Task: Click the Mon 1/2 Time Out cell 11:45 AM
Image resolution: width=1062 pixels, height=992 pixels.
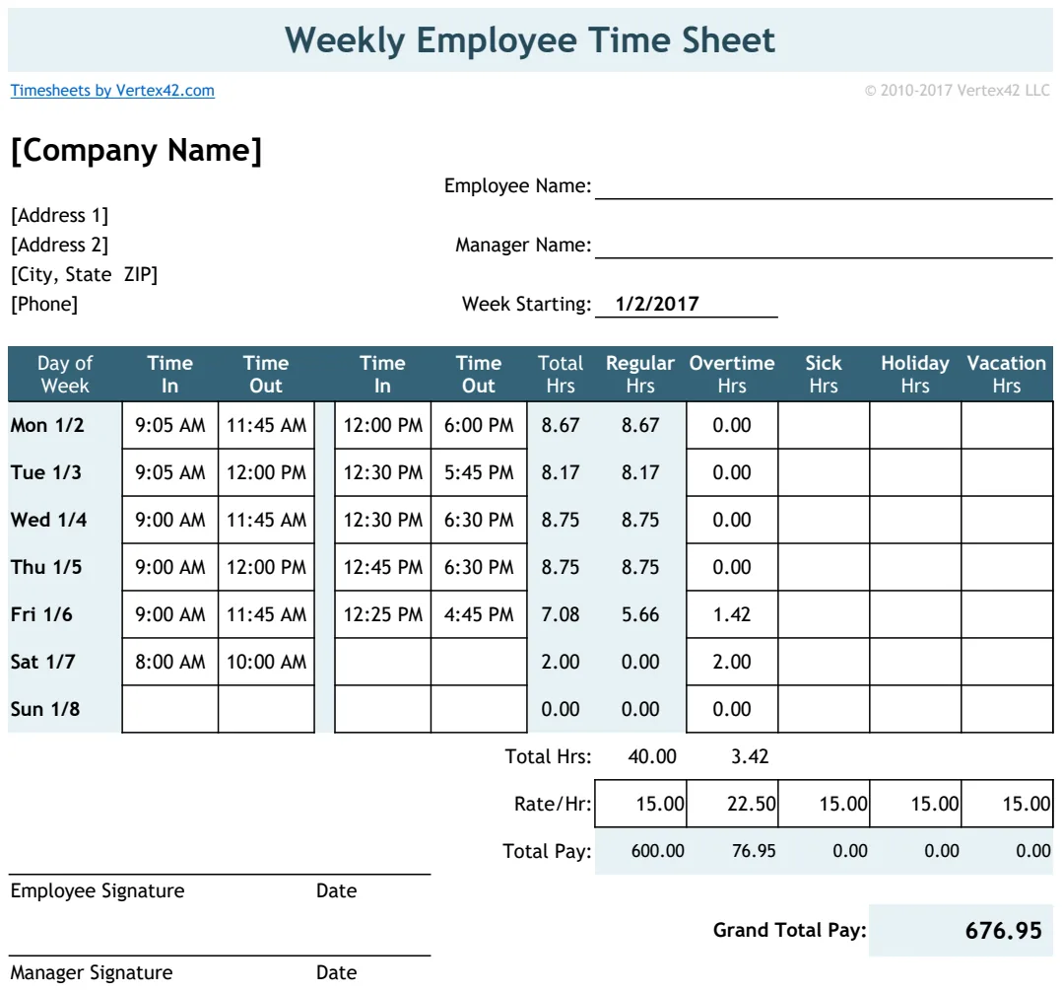Action: pyautogui.click(x=266, y=425)
